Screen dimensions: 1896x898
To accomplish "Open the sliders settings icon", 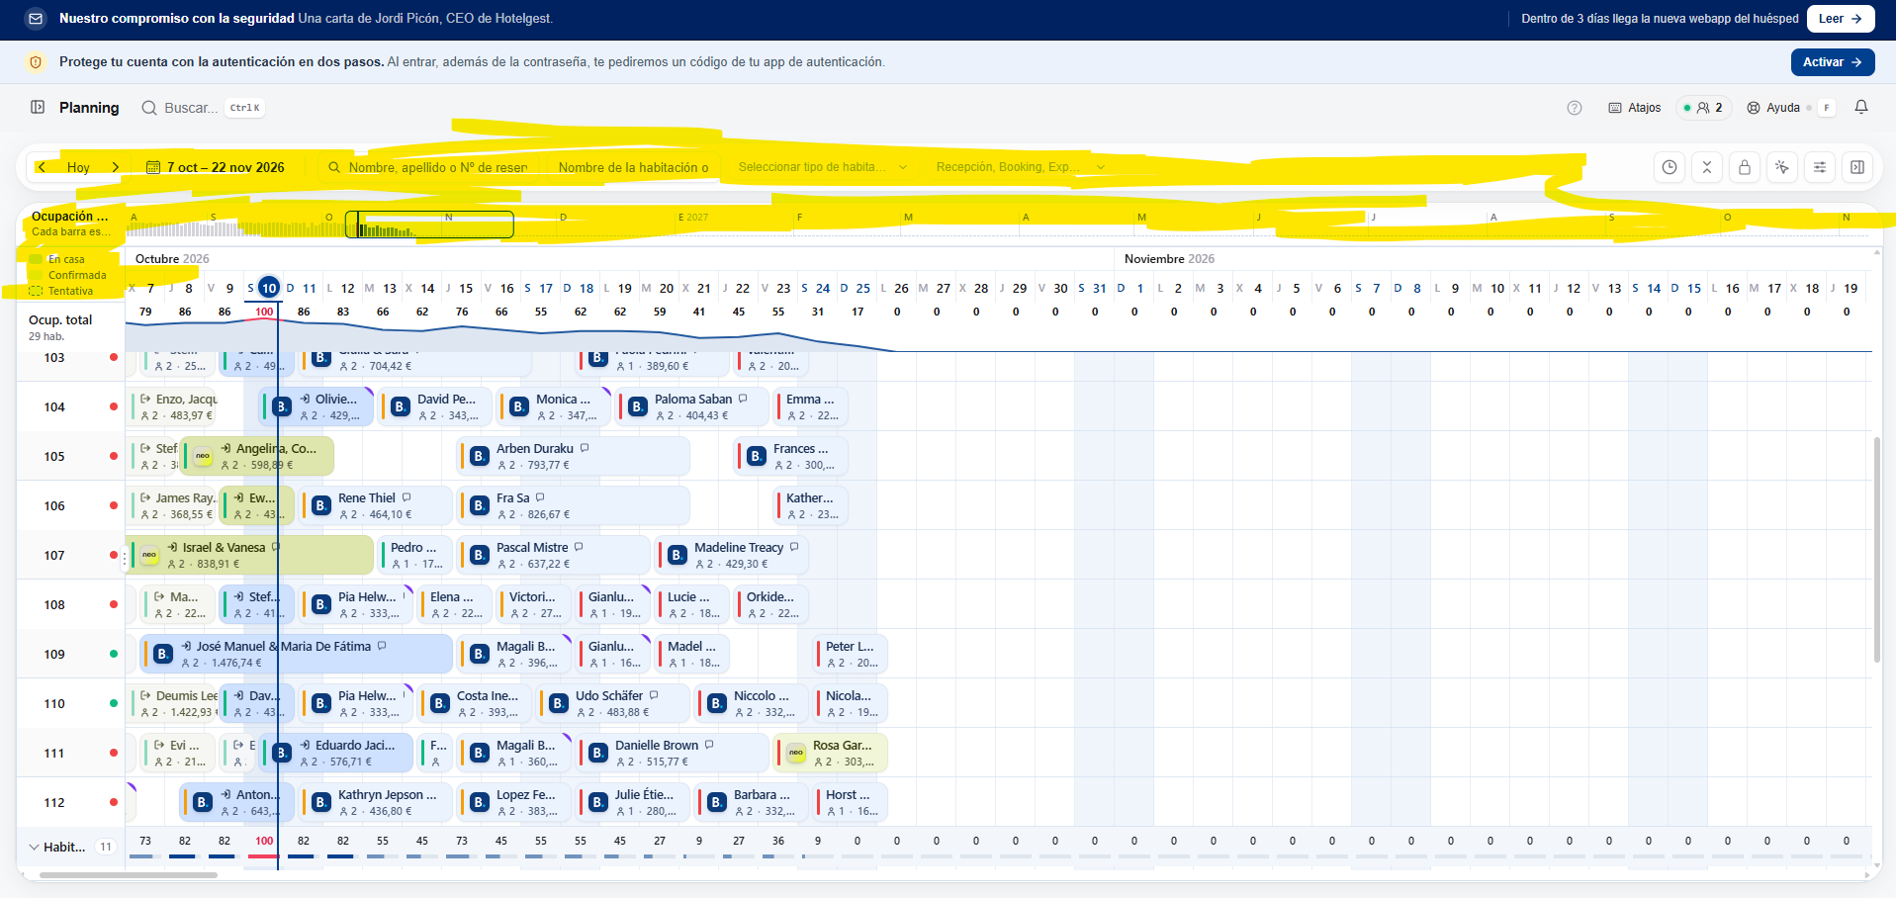I will pos(1820,167).
